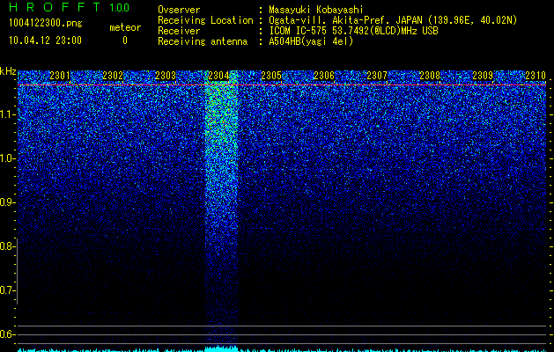
Task: Click the 1.0 kHz axis tick
Action: pos(8,159)
